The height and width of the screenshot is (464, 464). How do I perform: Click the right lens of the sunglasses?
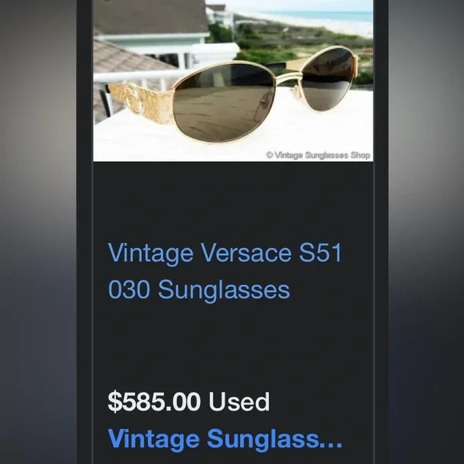point(328,78)
